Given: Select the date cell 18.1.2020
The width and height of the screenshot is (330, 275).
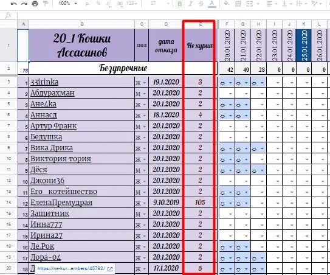Looking at the screenshot, I should (166, 115).
